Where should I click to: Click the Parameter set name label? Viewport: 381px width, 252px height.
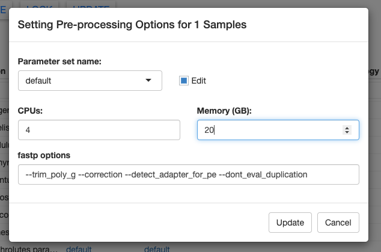[59, 61]
